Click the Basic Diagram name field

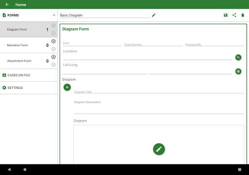tap(105, 15)
